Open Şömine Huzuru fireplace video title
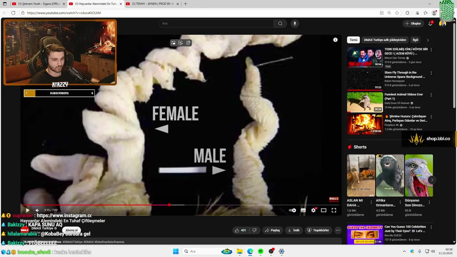 tap(406, 119)
